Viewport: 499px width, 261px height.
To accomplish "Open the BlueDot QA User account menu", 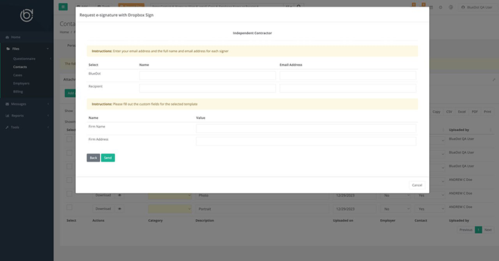I will (477, 7).
